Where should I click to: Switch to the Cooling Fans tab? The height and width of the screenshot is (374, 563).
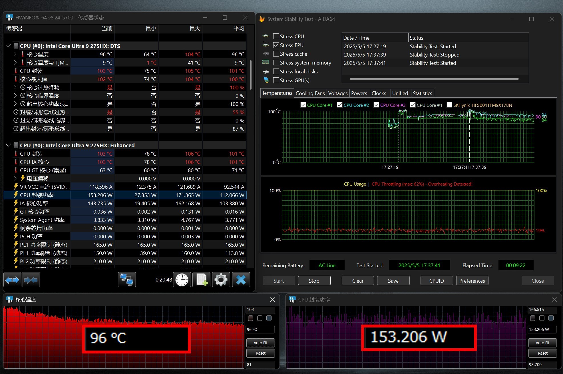[310, 93]
